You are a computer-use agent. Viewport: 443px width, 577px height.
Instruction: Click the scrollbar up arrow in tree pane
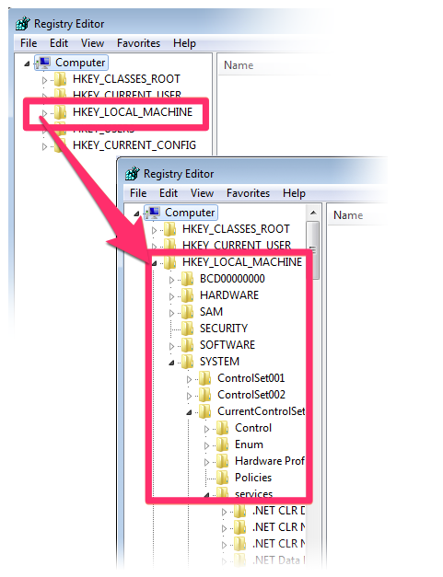pos(313,213)
